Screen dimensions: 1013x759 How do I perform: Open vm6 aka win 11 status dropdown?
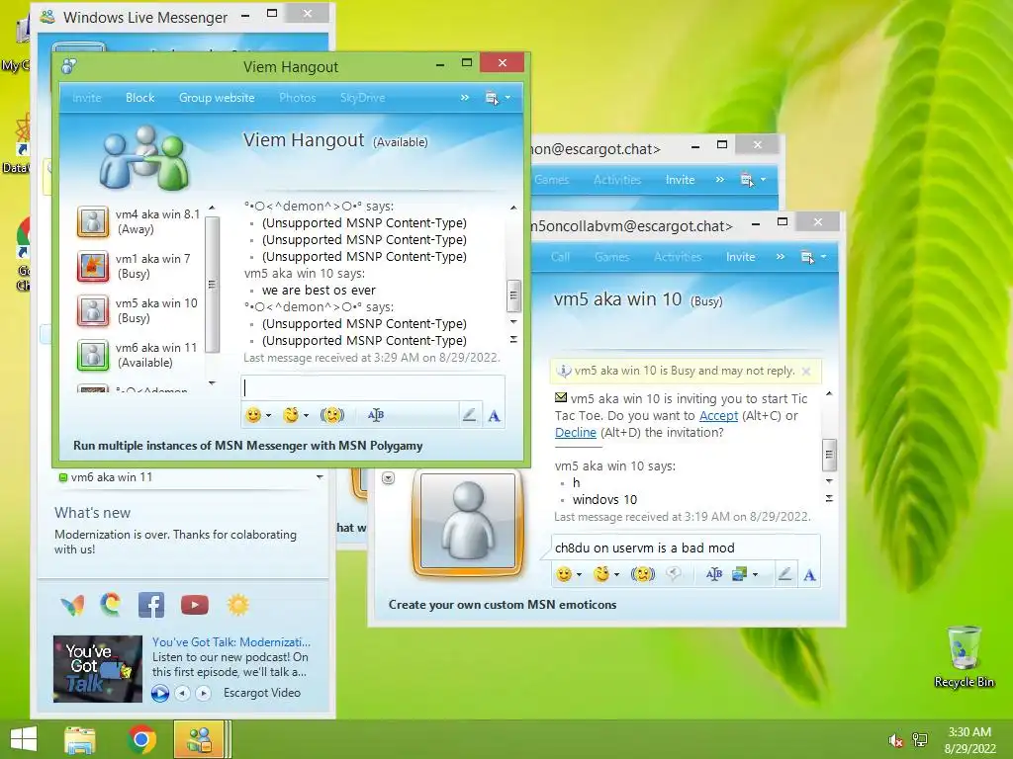click(320, 477)
